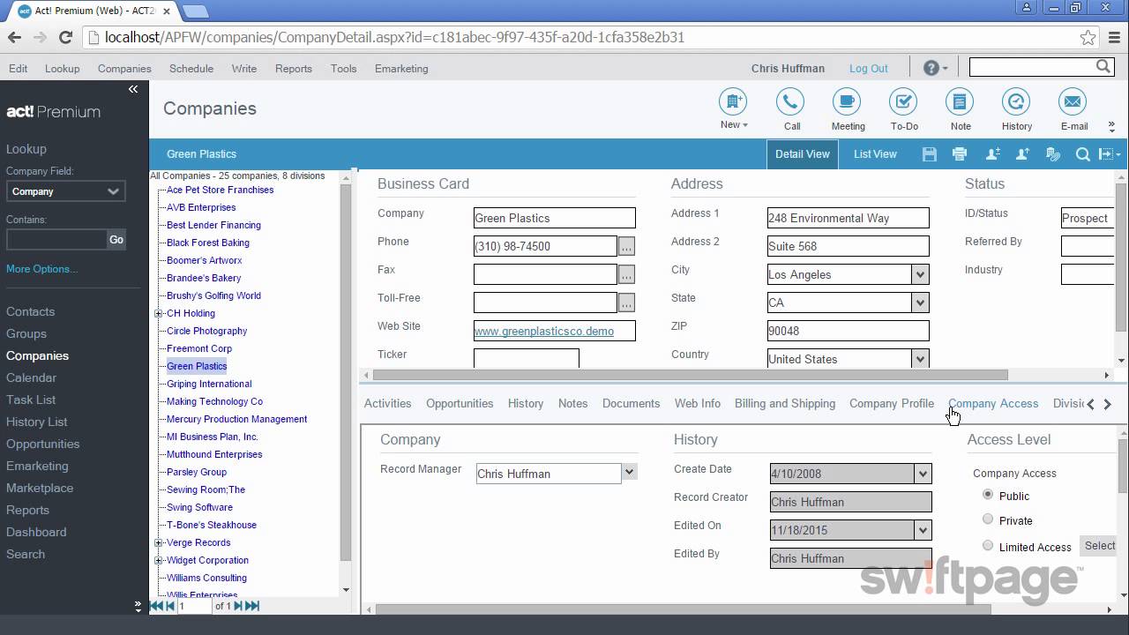Go back with the browser back arrow
Viewport: 1129px width, 635px height.
click(14, 37)
